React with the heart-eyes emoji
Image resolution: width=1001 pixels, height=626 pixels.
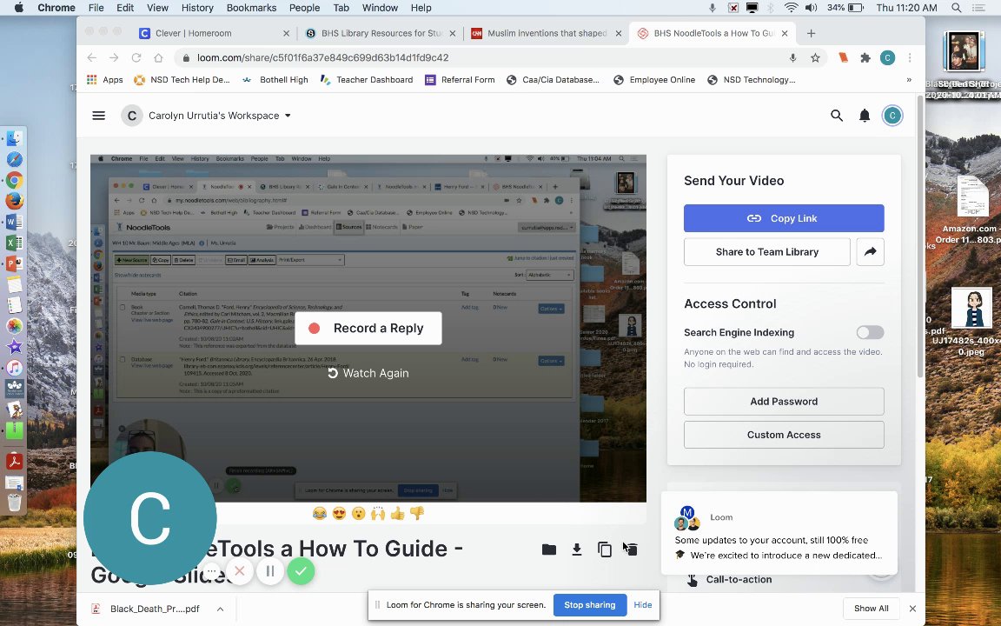tap(339, 514)
